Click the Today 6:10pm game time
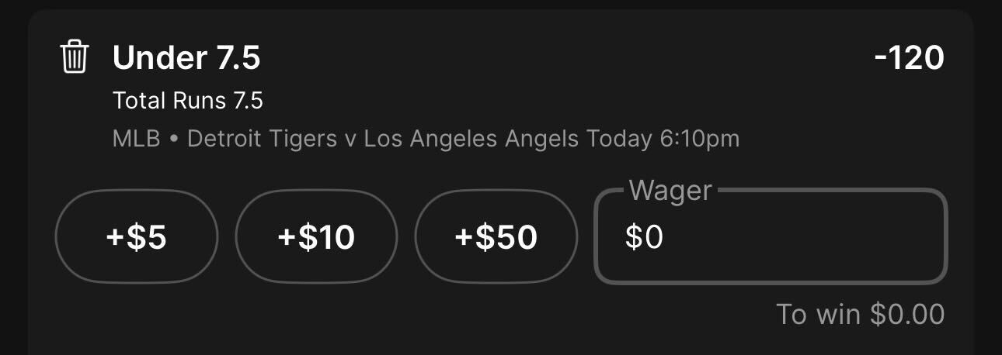 663,140
